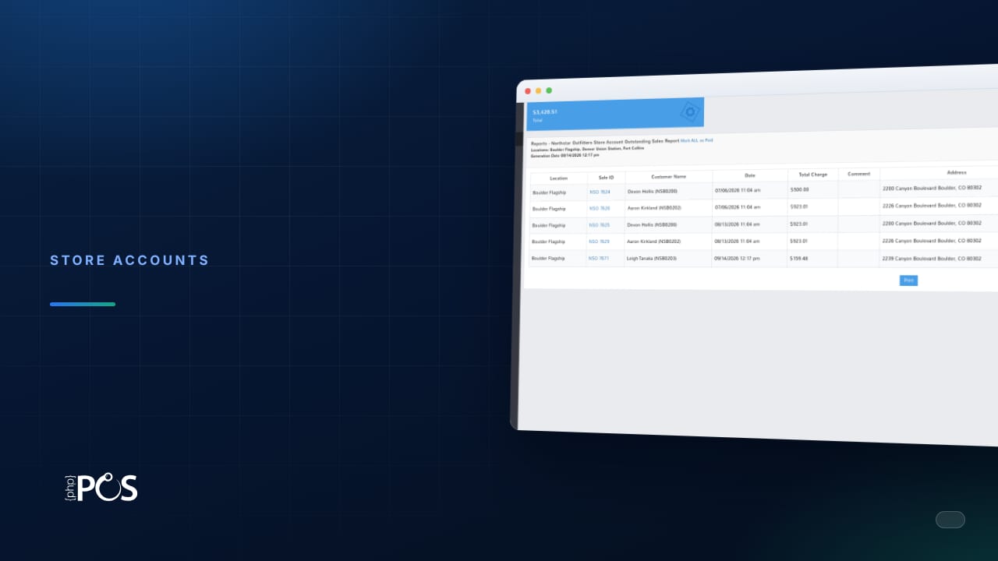Click the Address column header
The image size is (998, 561).
957,172
